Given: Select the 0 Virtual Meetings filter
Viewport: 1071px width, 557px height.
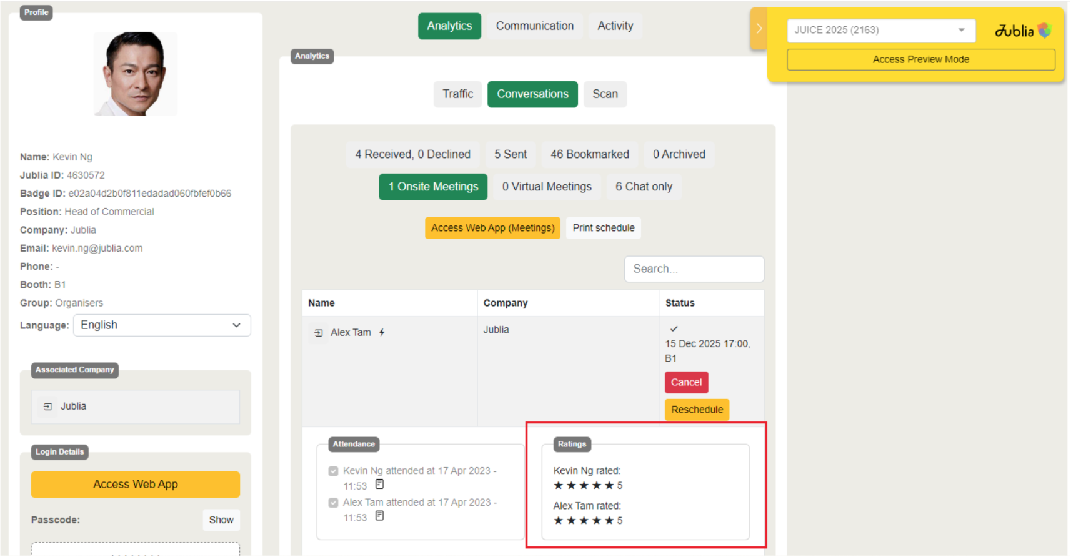Looking at the screenshot, I should click(547, 187).
